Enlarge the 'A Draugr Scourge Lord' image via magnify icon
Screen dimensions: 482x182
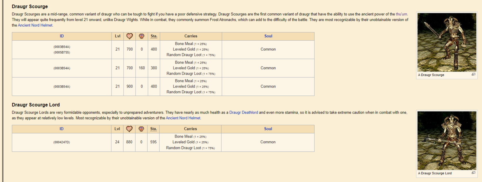pyautogui.click(x=473, y=173)
